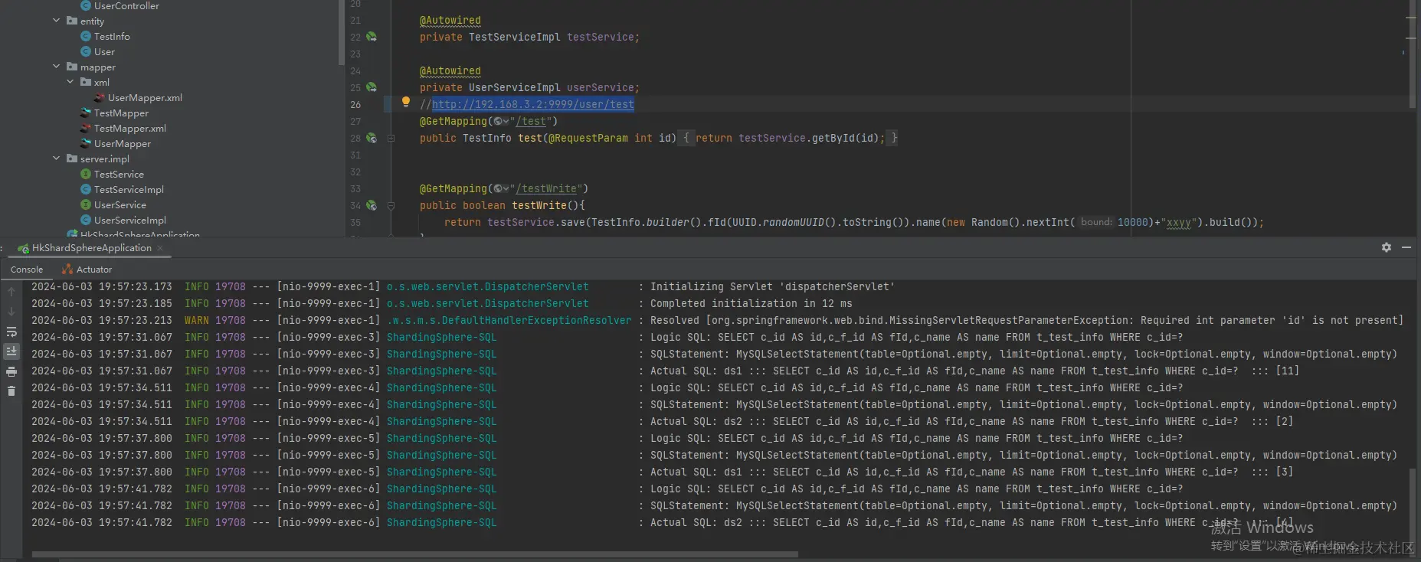Click the DefaultHandlerExceptionResolver WARN logger name

point(509,320)
